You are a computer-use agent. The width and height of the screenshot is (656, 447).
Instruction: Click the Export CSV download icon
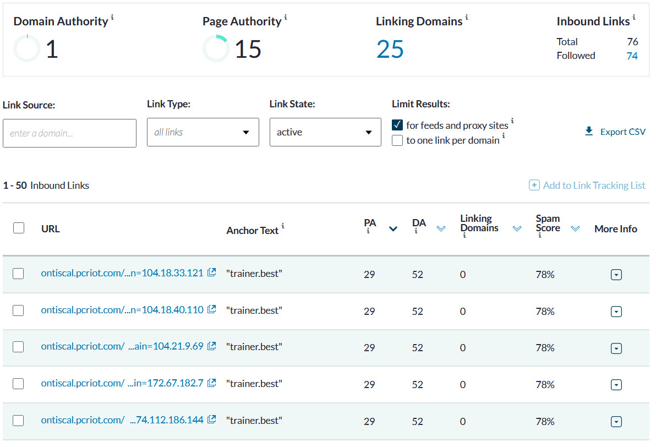589,132
